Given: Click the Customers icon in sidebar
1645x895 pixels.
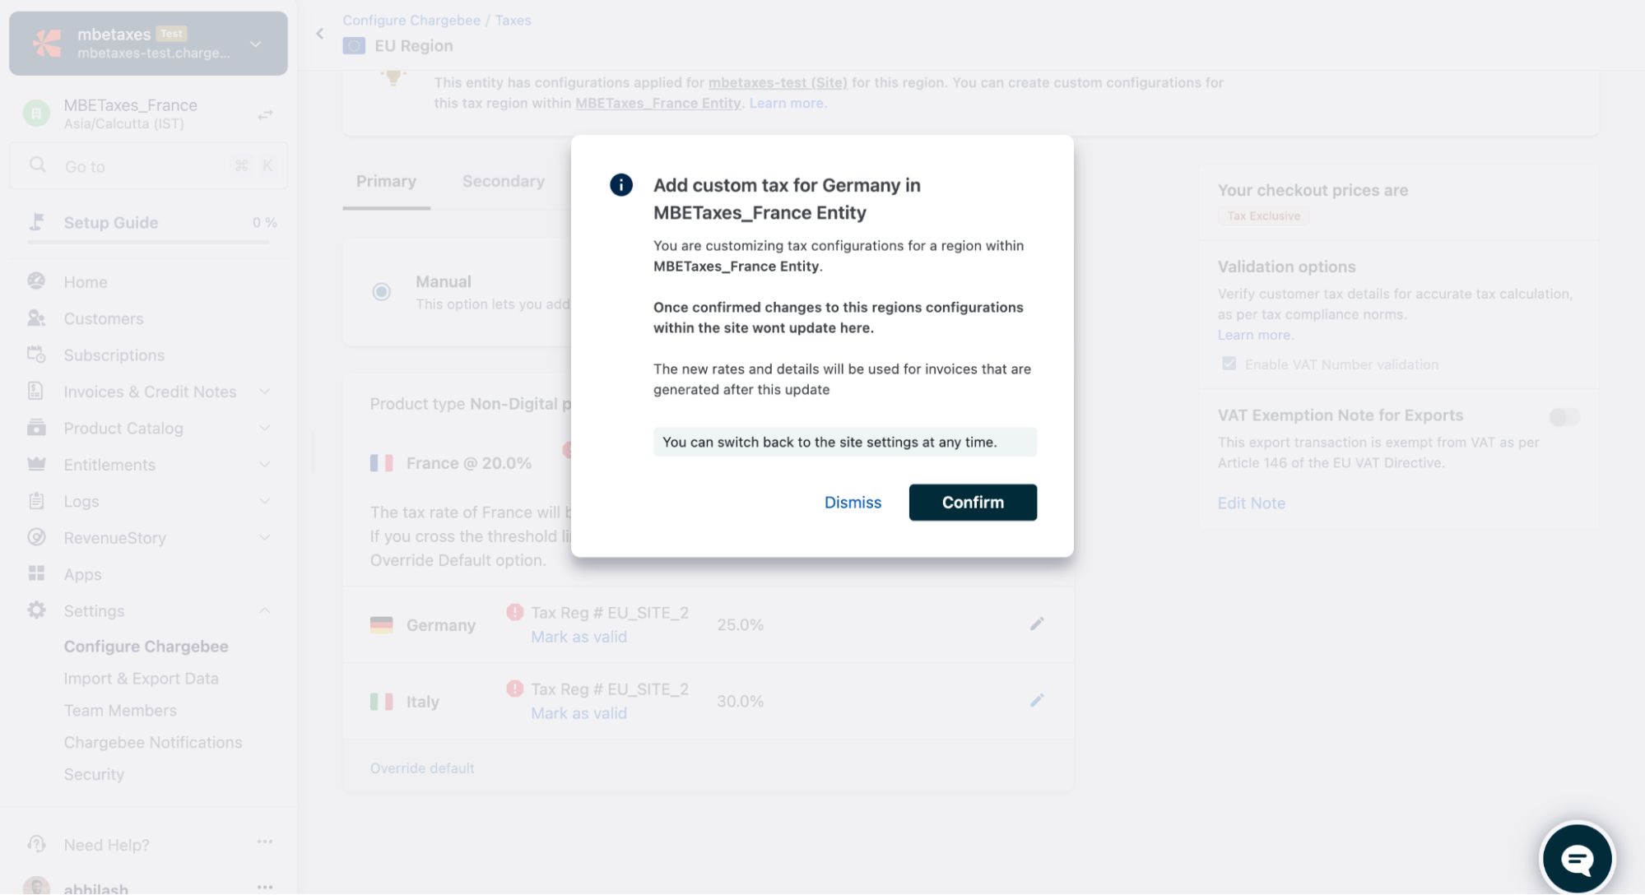Looking at the screenshot, I should (36, 318).
